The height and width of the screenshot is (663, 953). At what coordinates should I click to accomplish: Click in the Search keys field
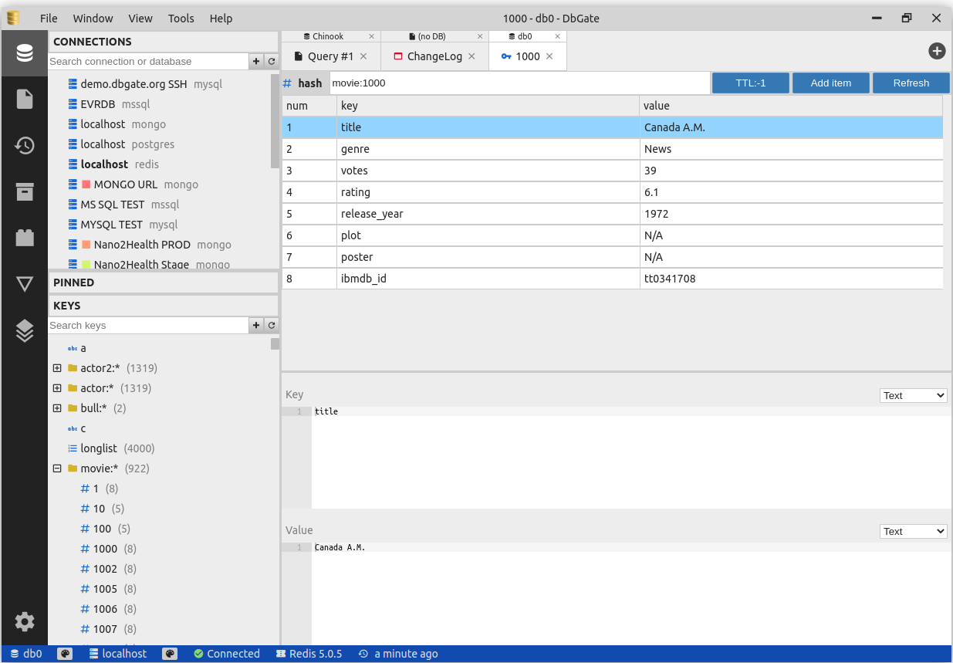click(148, 325)
